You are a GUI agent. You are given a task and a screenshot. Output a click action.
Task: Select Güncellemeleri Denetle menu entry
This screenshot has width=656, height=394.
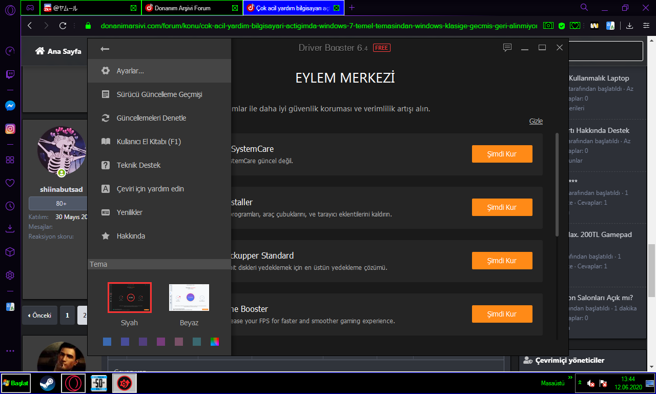click(x=159, y=118)
